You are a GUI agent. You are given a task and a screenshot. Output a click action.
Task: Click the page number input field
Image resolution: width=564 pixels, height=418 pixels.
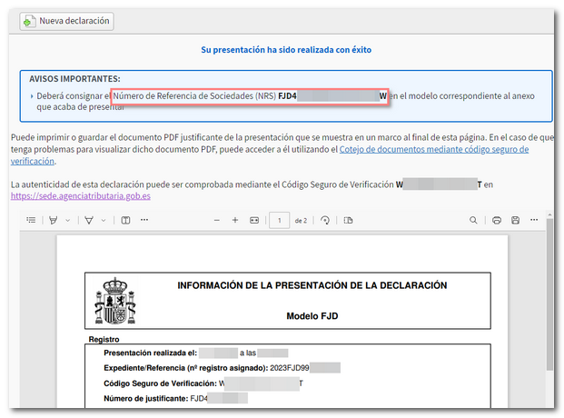(x=280, y=220)
